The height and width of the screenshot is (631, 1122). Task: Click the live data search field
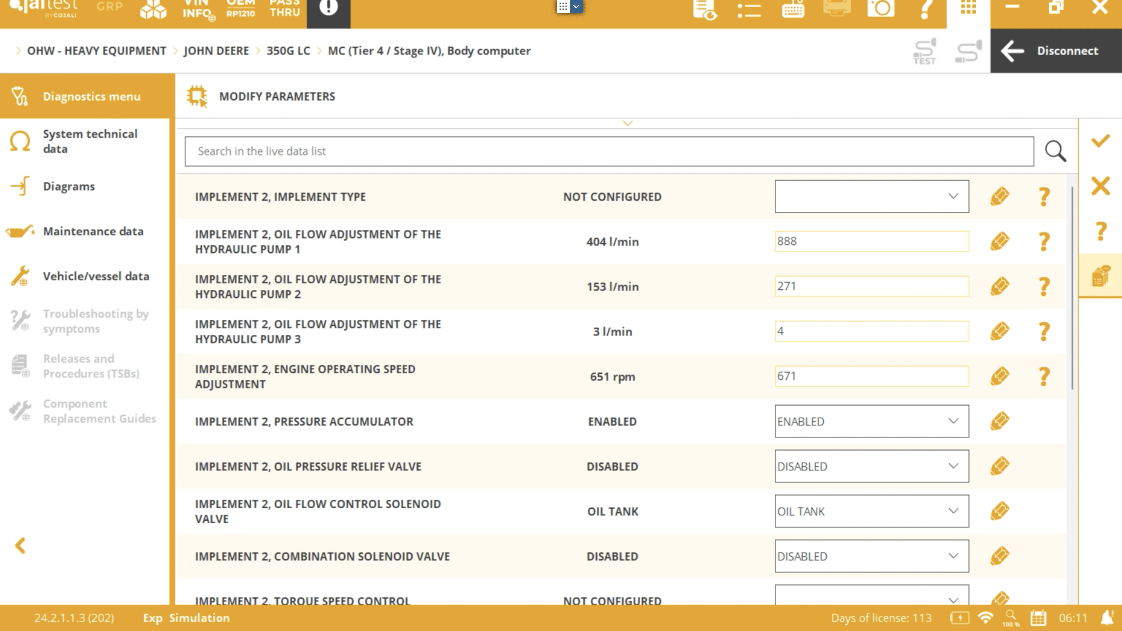609,152
